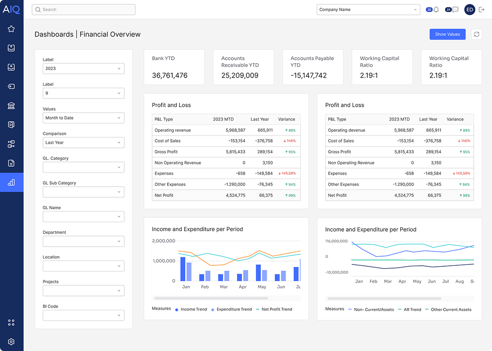Open the Favorites star icon in sidebar
This screenshot has height=351, width=492.
12,29
